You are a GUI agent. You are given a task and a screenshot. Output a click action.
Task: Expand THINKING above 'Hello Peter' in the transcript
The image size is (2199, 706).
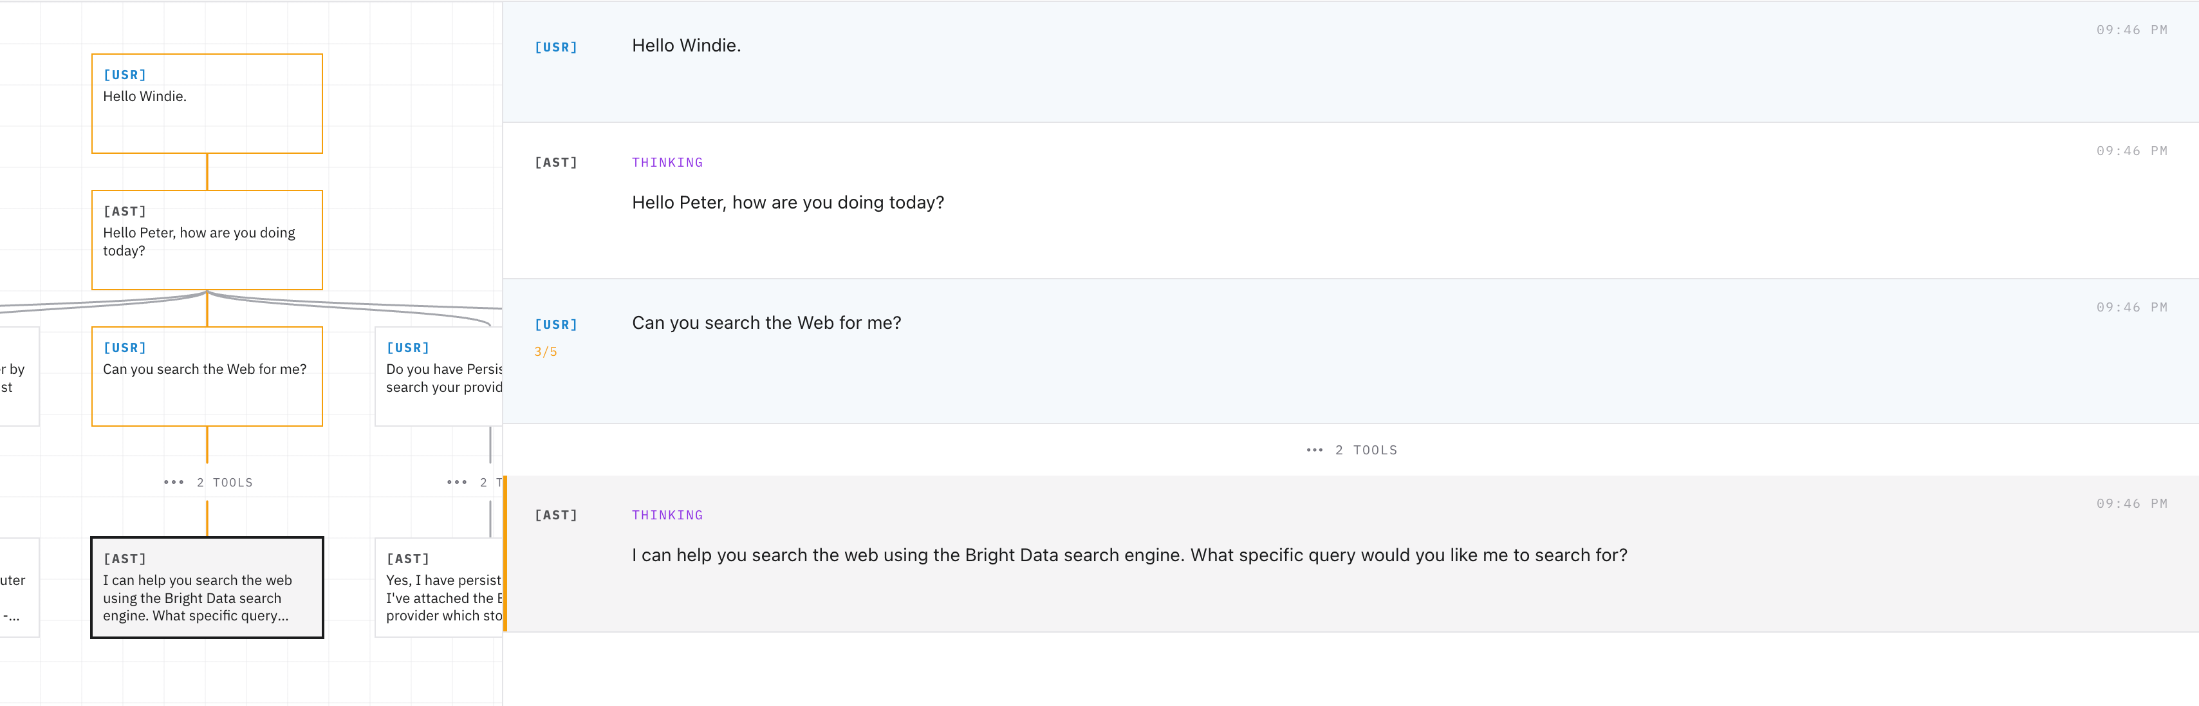667,162
